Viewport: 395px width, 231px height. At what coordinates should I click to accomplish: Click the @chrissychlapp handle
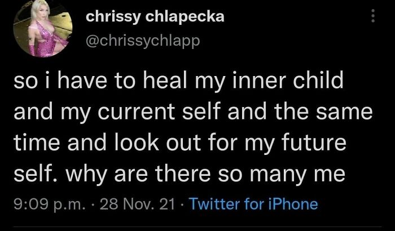click(x=143, y=40)
